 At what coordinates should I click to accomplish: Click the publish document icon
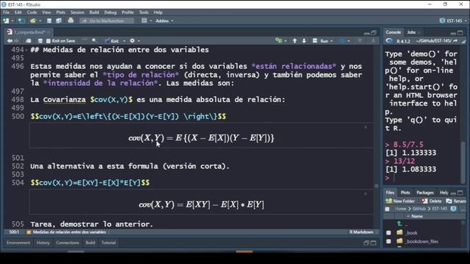tap(342, 41)
